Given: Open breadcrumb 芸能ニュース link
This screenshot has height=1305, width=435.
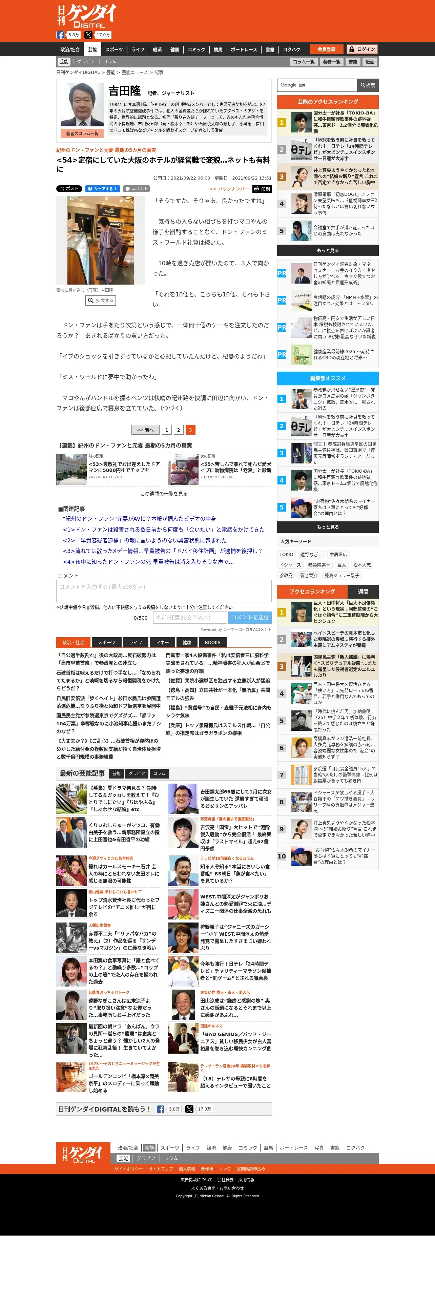Looking at the screenshot, I should [135, 72].
